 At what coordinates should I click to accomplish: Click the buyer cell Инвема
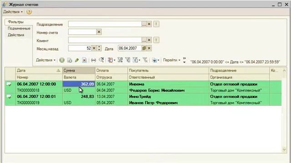tap(168, 84)
